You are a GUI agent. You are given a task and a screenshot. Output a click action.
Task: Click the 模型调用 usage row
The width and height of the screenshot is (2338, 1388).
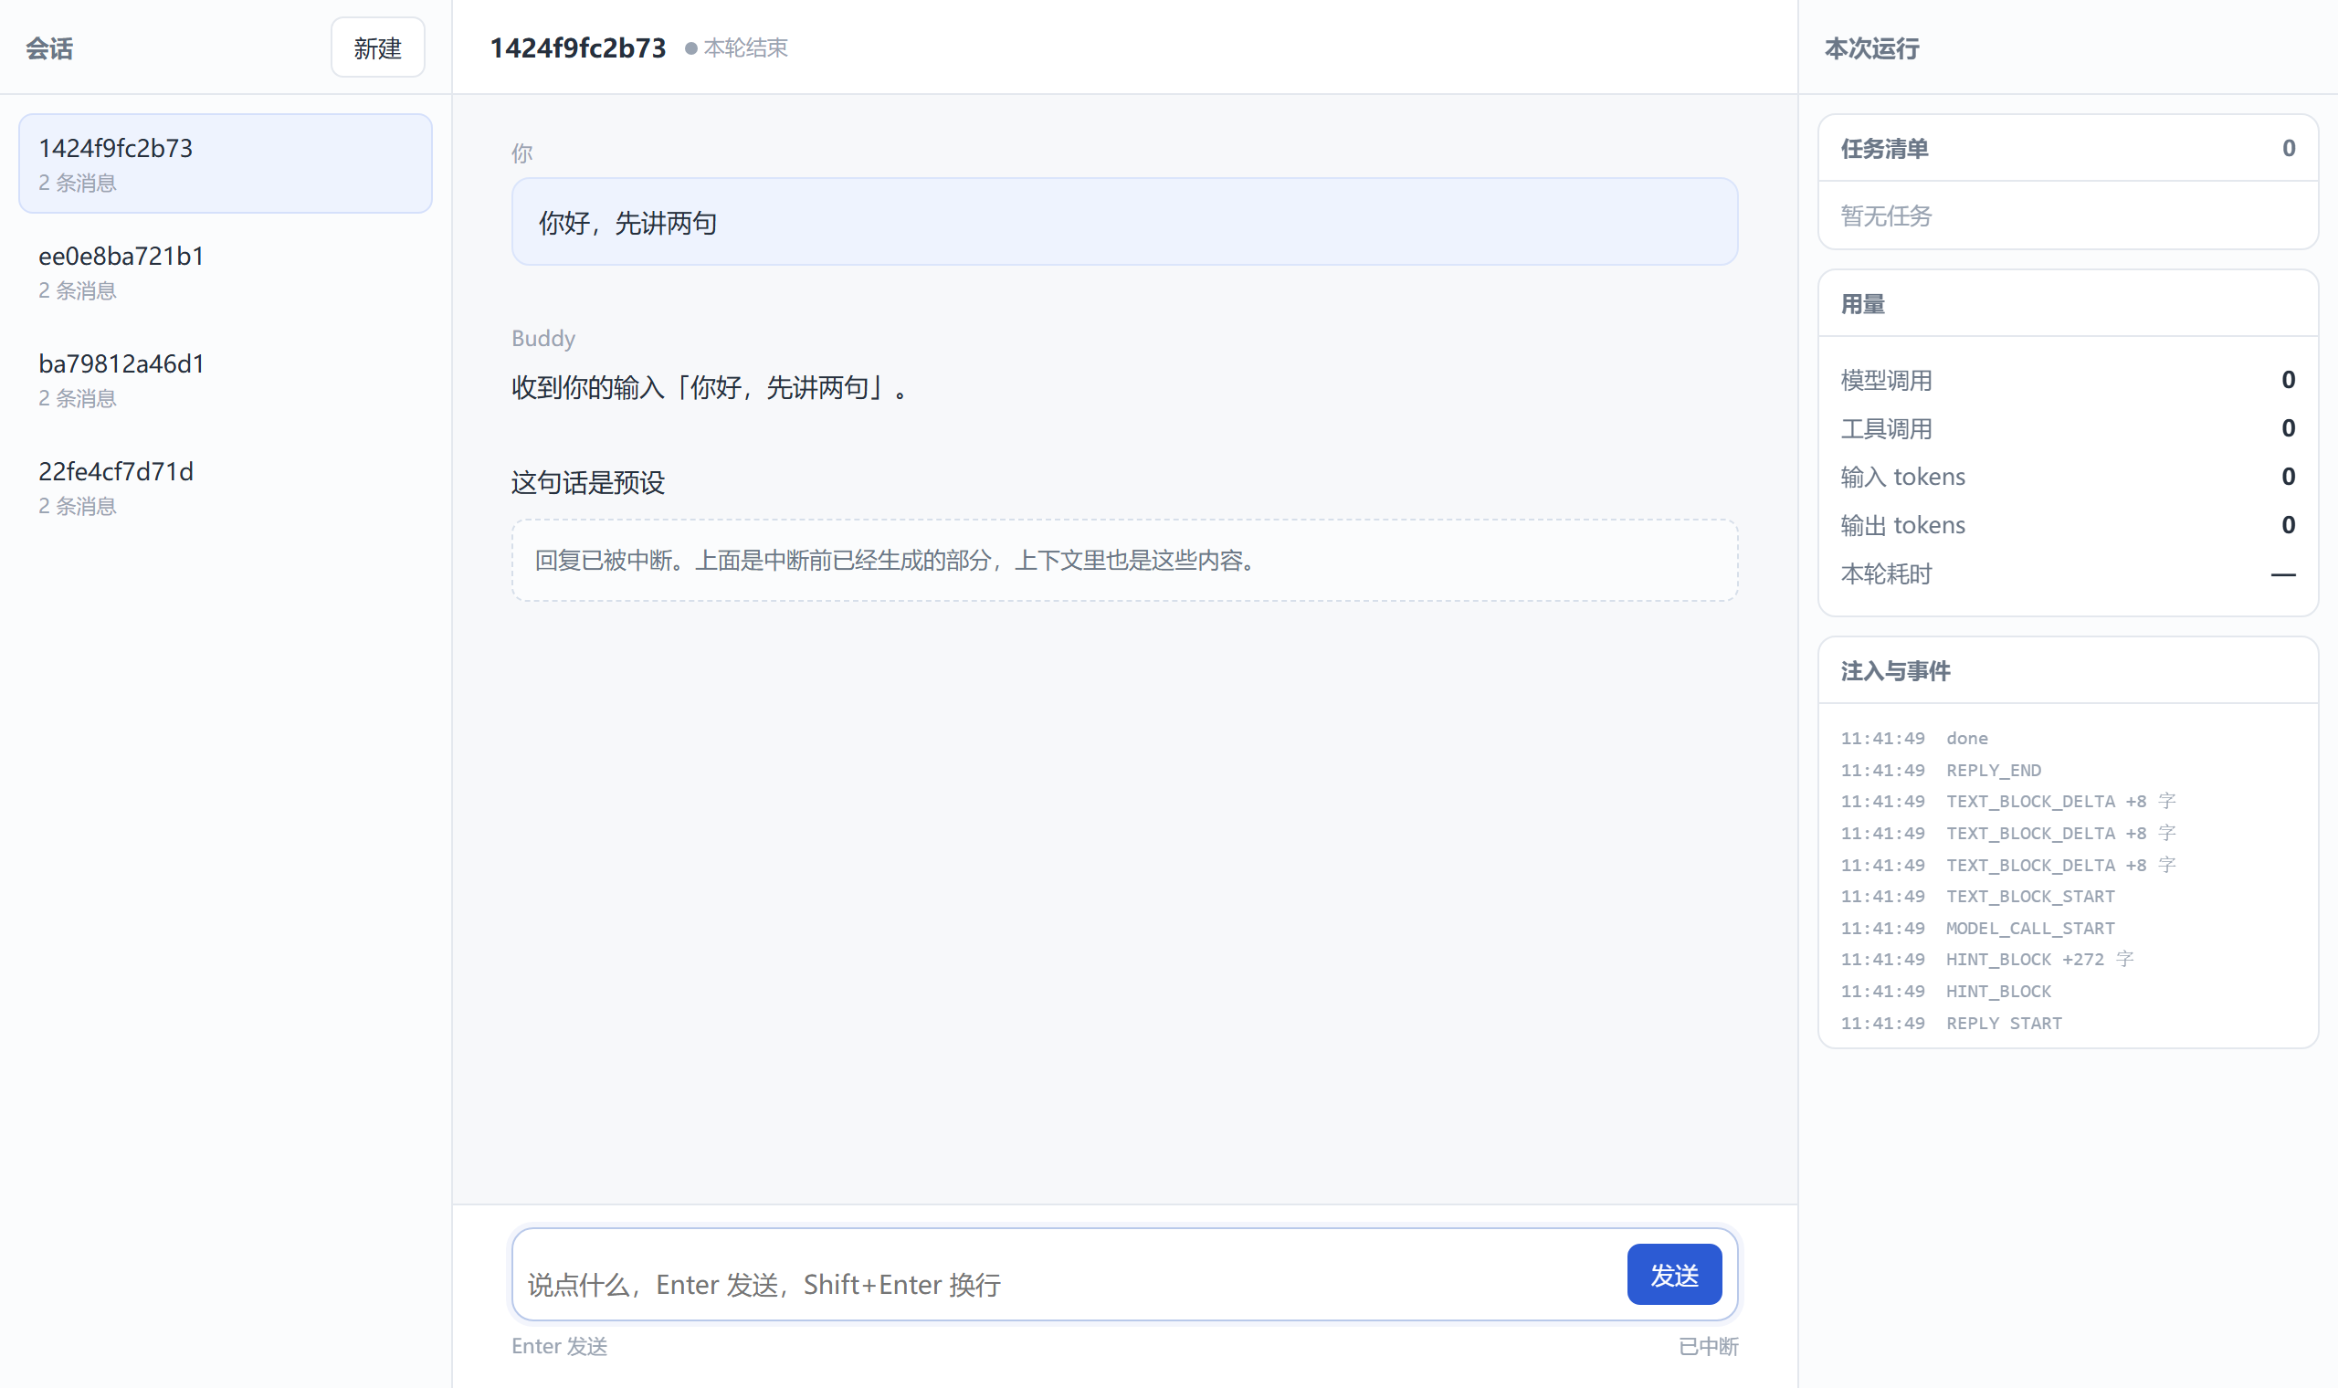pyautogui.click(x=2068, y=380)
